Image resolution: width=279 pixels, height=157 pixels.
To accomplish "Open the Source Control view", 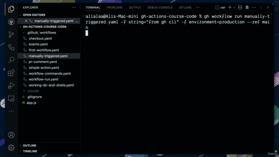I will click(x=11, y=34).
